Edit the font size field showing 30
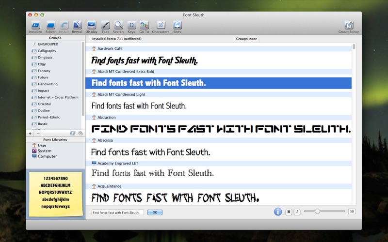388x242 pixels. [x=352, y=212]
